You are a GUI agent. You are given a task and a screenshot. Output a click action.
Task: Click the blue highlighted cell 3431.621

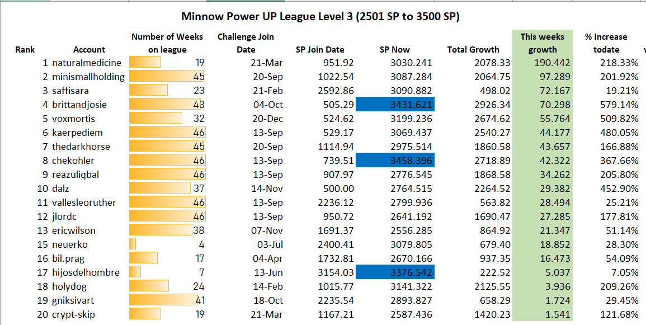[x=395, y=105]
